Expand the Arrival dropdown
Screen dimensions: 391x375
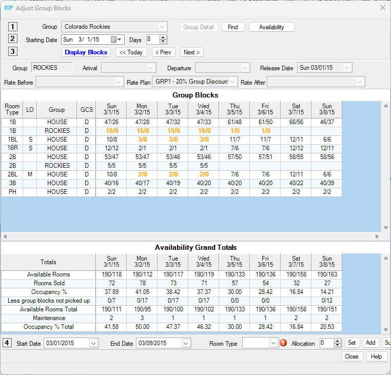[x=151, y=68]
